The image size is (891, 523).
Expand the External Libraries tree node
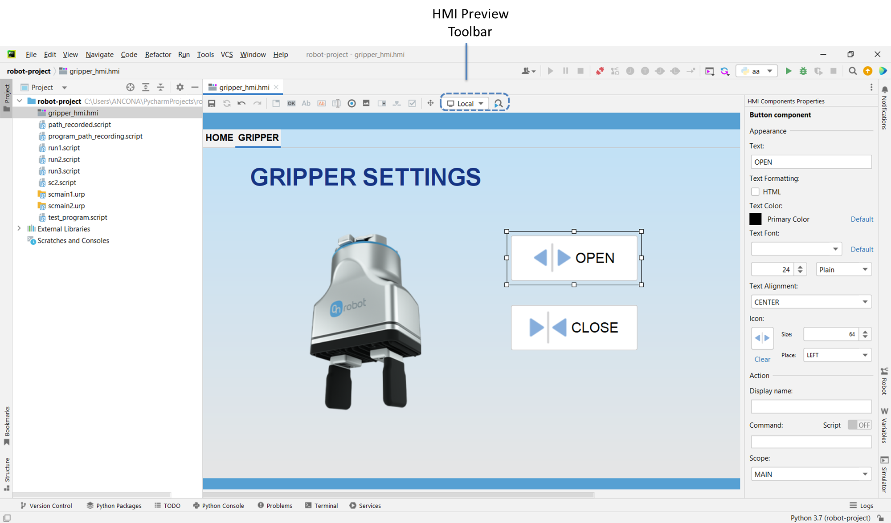[x=19, y=228]
